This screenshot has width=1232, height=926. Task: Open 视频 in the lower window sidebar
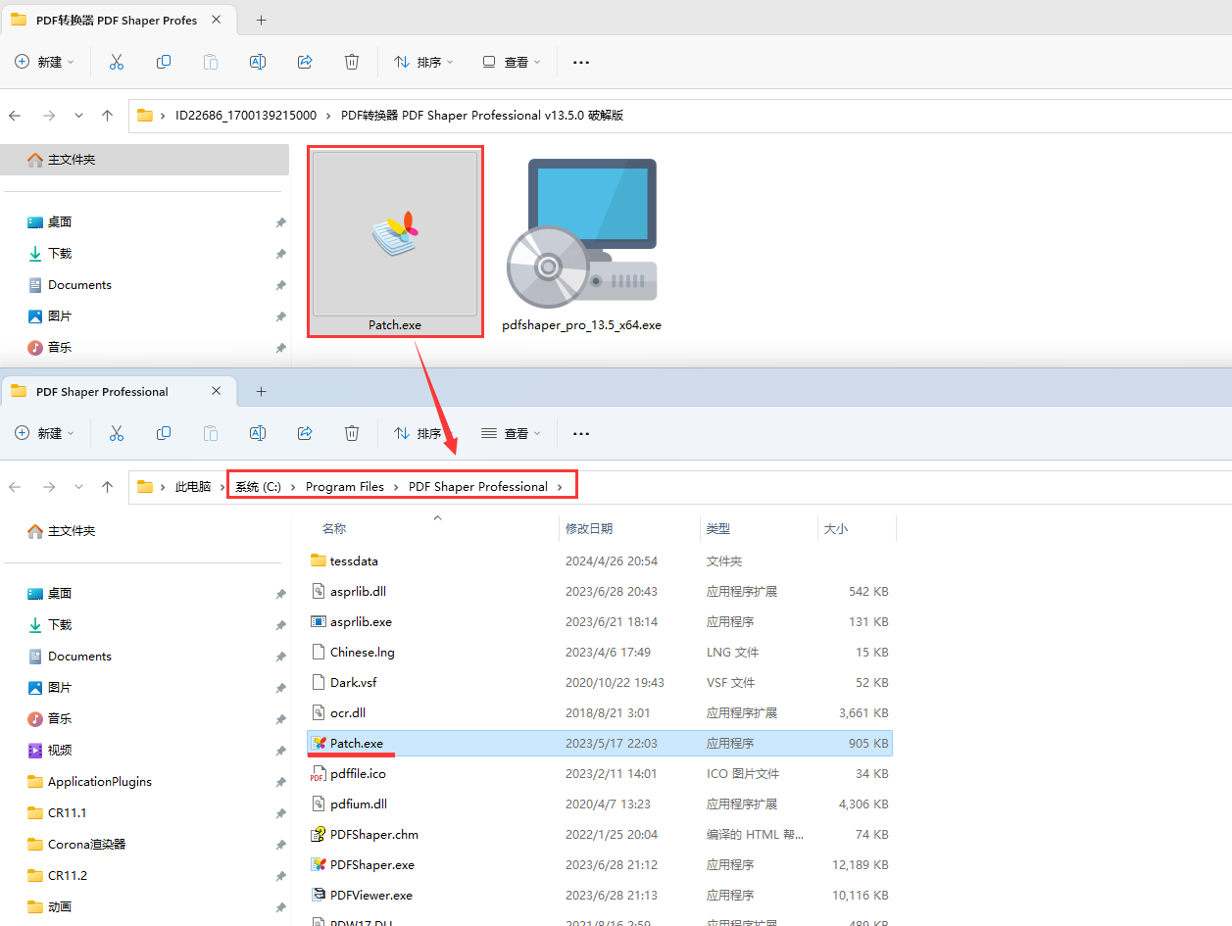pyautogui.click(x=60, y=751)
